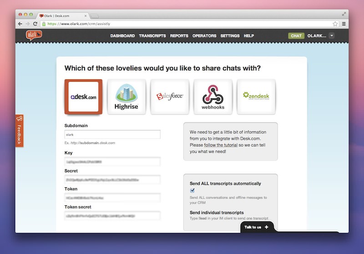This screenshot has height=254, width=364.
Task: Click the green CHAT button
Action: (296, 36)
